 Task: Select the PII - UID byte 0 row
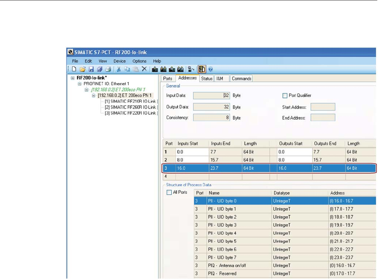pos(285,201)
